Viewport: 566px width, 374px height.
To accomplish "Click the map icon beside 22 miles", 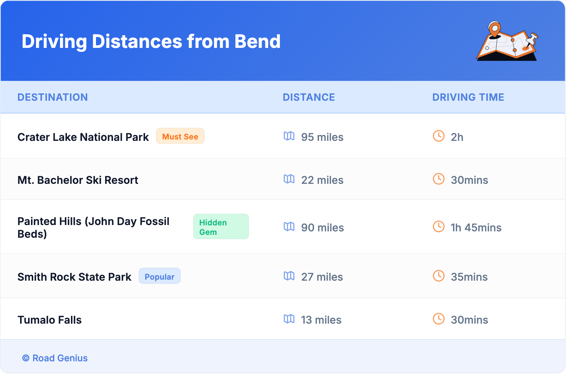I will point(289,179).
